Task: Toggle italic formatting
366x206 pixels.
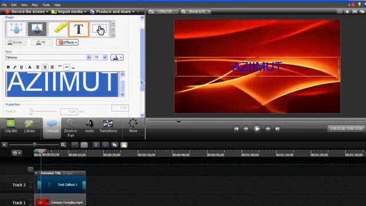Action: (15, 68)
